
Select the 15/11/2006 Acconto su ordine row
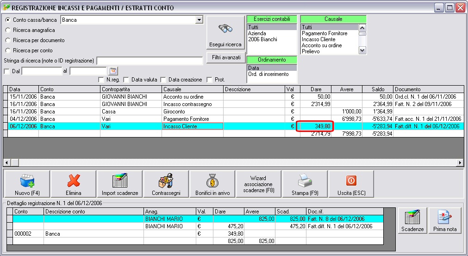click(234, 97)
